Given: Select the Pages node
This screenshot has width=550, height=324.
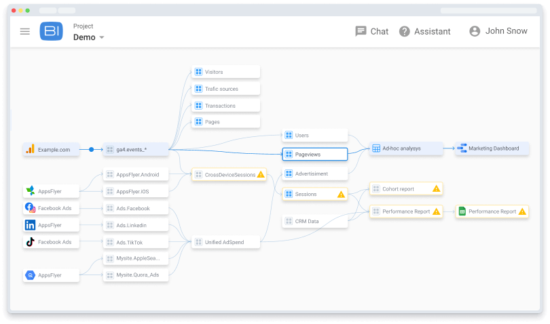Looking at the screenshot, I should pos(226,121).
